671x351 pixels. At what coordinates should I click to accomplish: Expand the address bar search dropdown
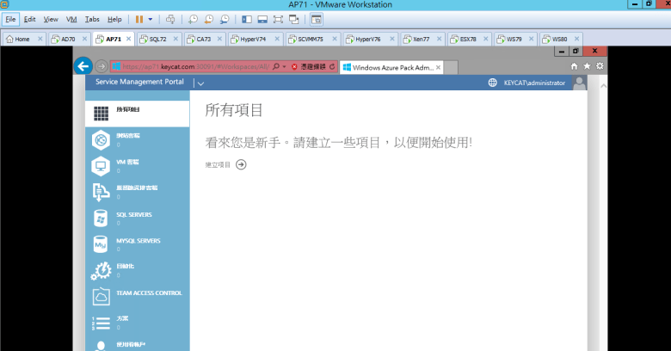[x=285, y=65]
